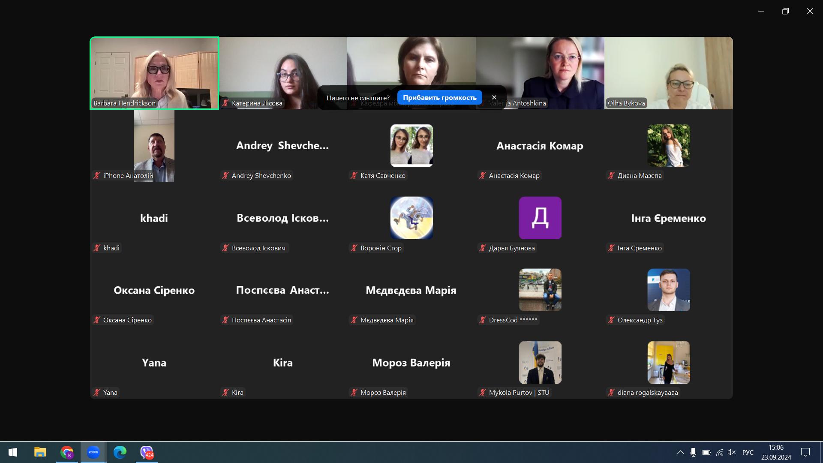The height and width of the screenshot is (463, 823).
Task: Select DressCod's profile picture
Action: click(540, 290)
